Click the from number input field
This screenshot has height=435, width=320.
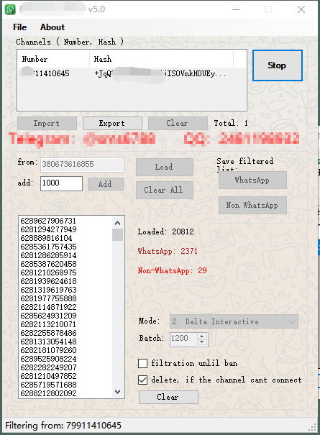tap(82, 165)
